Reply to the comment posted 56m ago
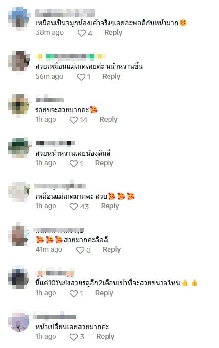The width and height of the screenshot is (219, 348). point(111,76)
